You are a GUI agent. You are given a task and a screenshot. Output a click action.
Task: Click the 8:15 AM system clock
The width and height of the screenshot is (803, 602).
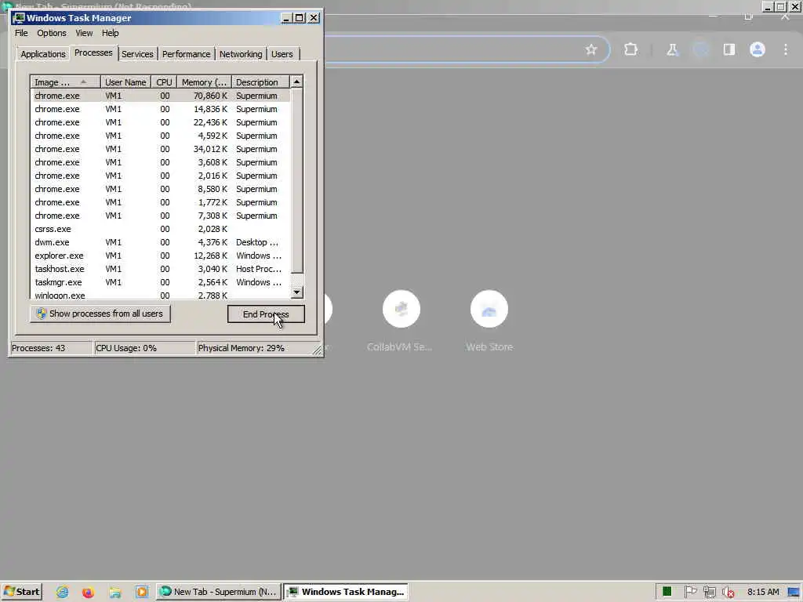[763, 592]
